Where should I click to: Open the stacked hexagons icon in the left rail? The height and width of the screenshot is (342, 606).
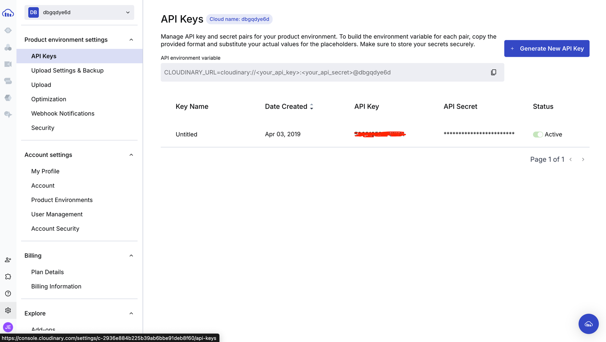click(8, 47)
